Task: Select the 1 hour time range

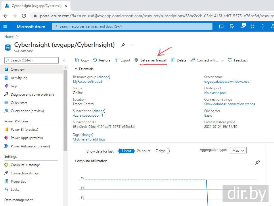Action: click(x=127, y=151)
